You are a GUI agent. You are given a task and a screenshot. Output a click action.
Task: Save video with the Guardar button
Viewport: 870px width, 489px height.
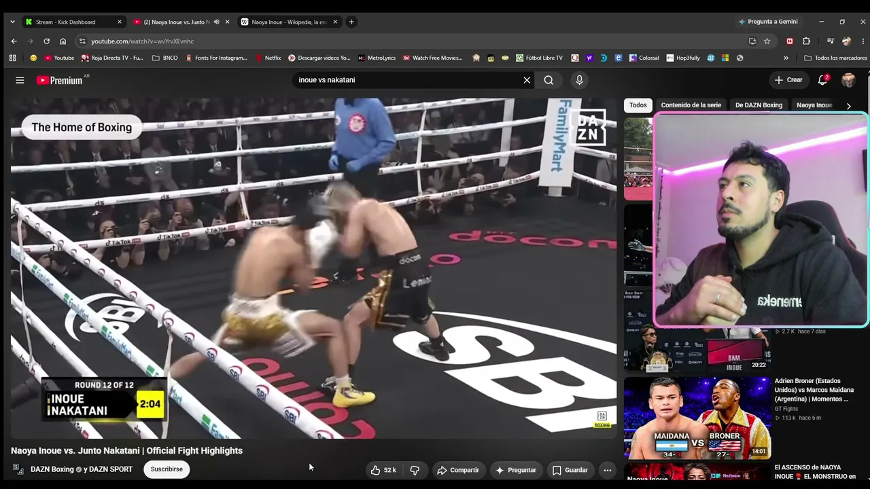tap(570, 470)
